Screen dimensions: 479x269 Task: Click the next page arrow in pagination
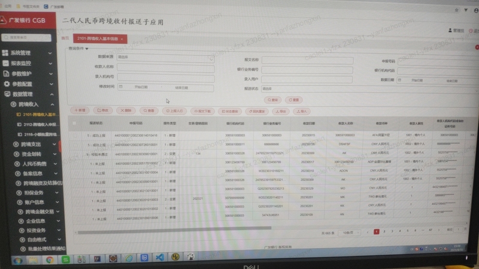[439, 230]
